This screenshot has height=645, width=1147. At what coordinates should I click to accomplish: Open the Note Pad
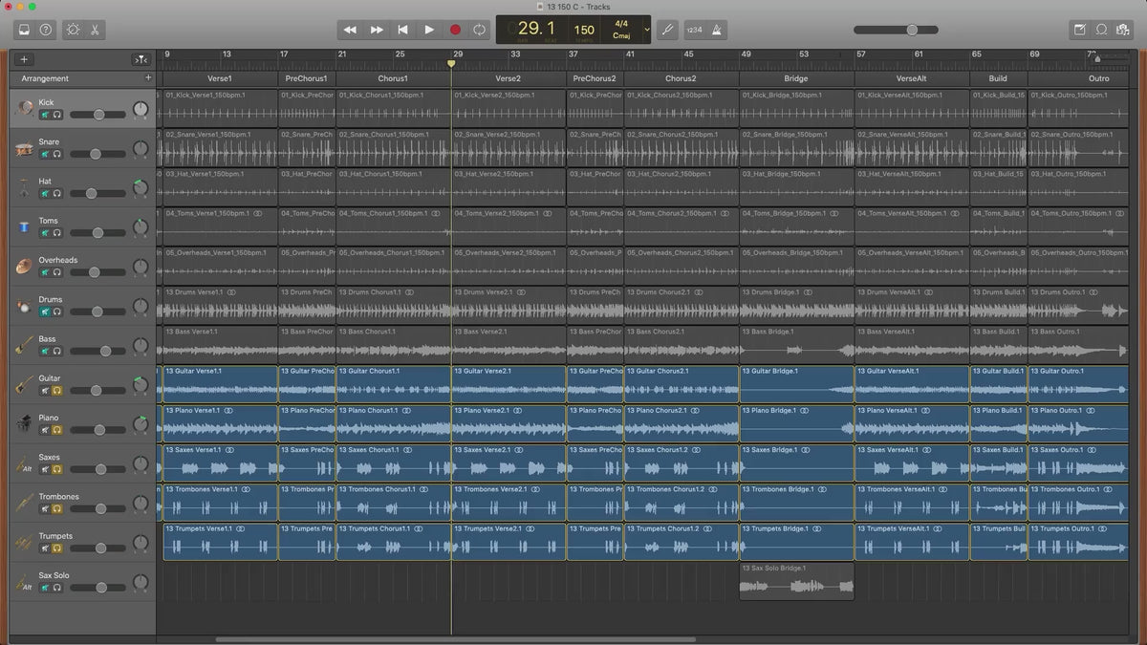1079,30
